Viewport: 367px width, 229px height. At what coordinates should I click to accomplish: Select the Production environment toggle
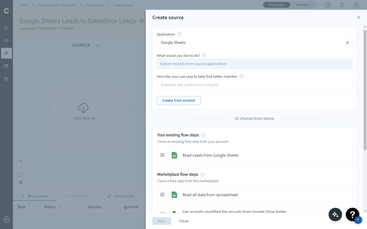pyautogui.click(x=276, y=5)
